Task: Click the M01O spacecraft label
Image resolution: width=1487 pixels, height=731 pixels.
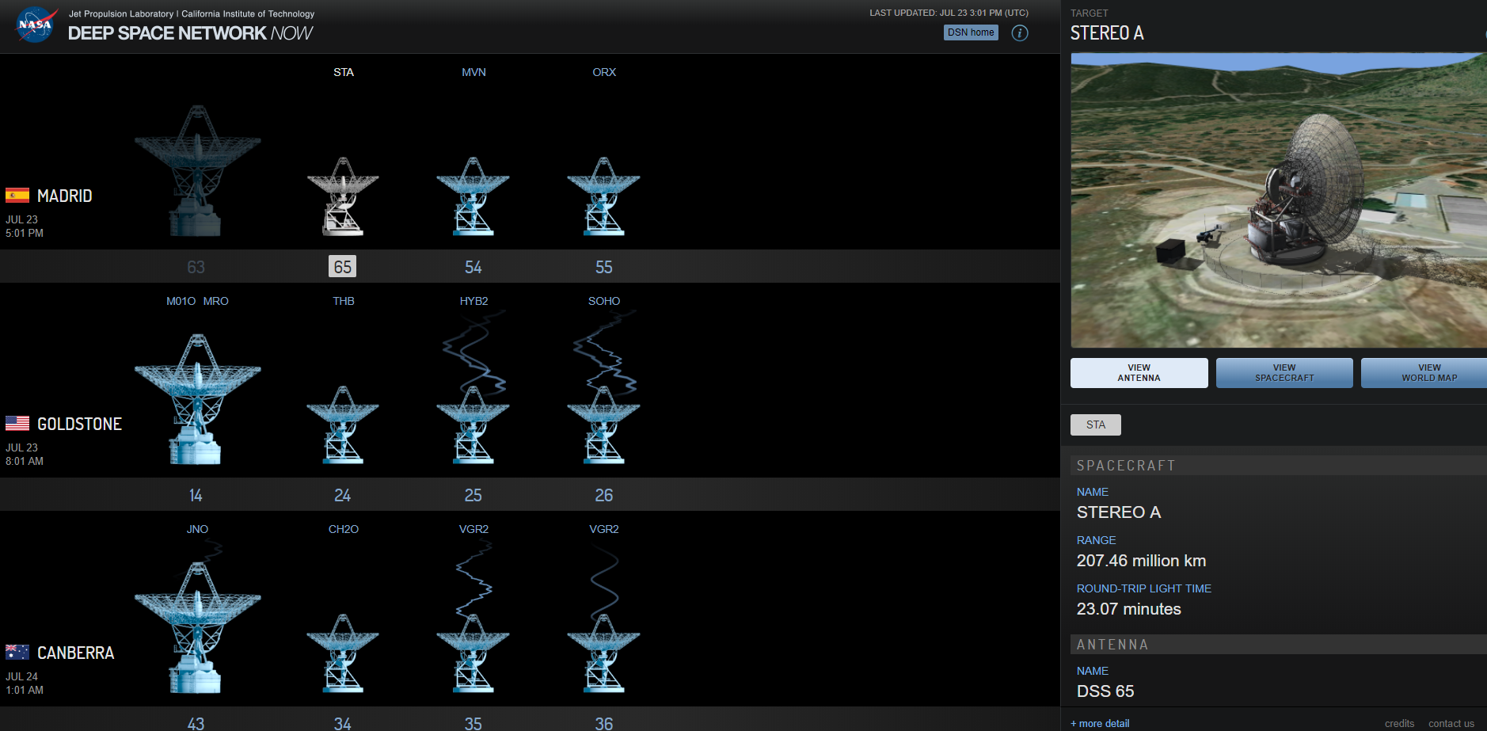Action: click(181, 301)
